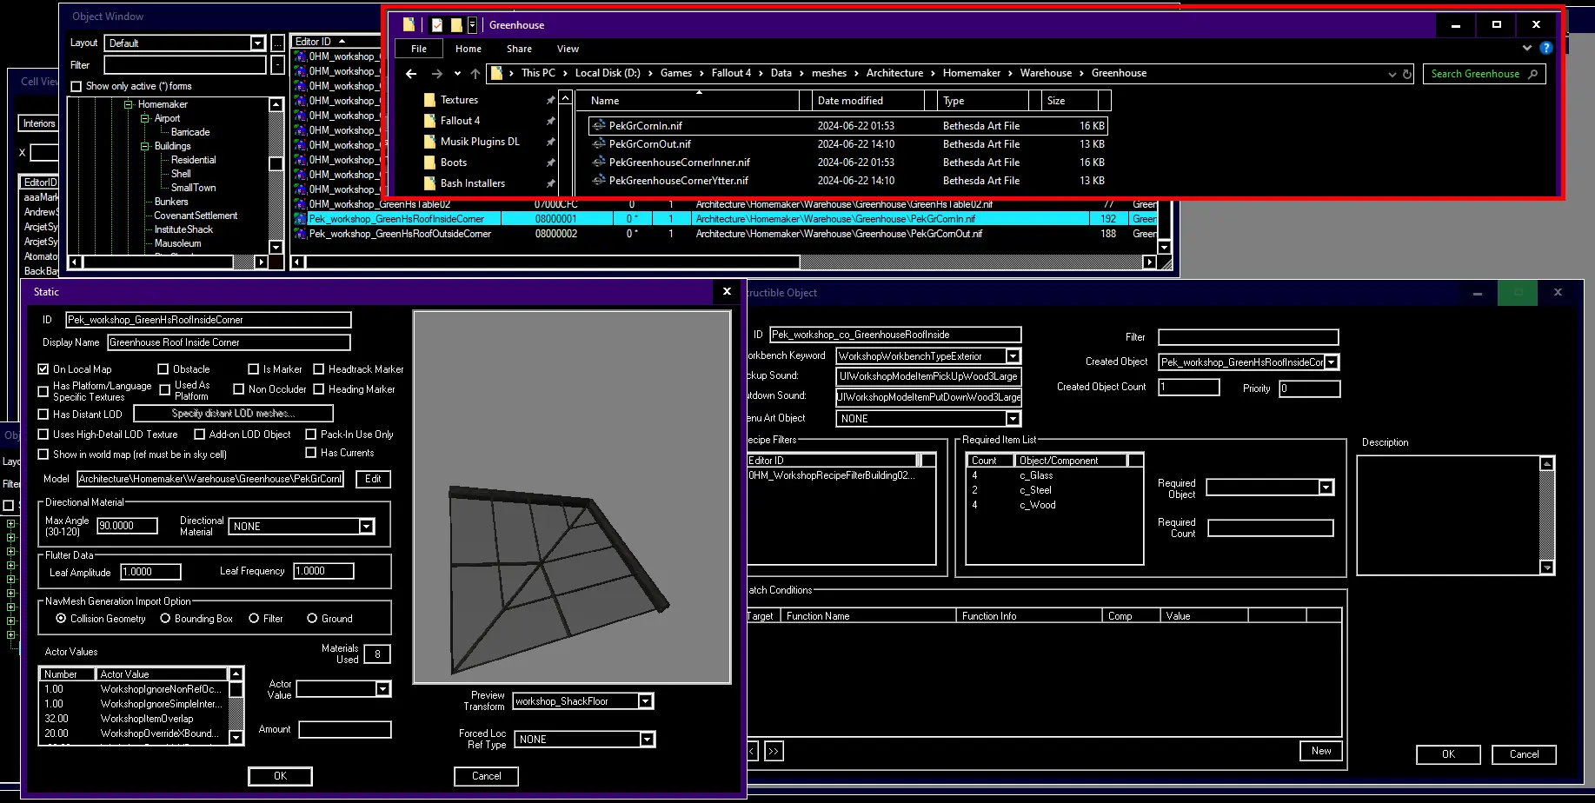Open Menu Art Object dropdown
The width and height of the screenshot is (1595, 803).
click(1013, 419)
